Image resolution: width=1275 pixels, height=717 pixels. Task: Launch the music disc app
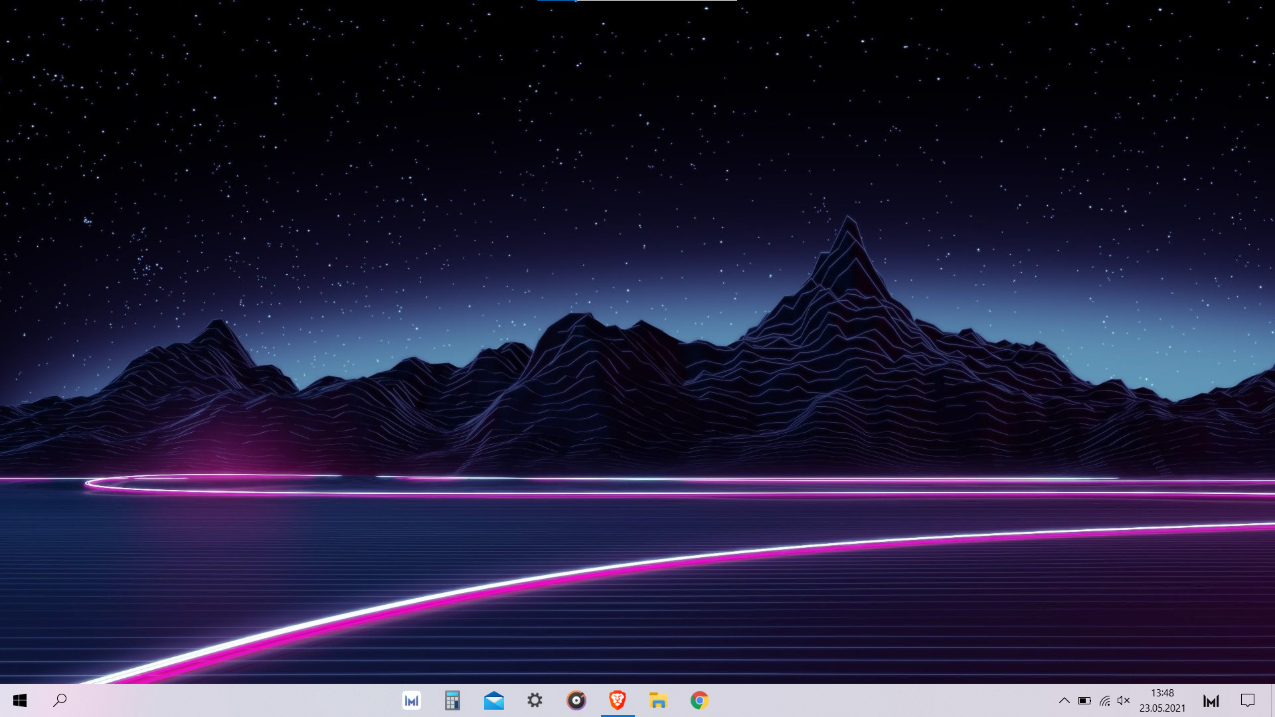[576, 700]
